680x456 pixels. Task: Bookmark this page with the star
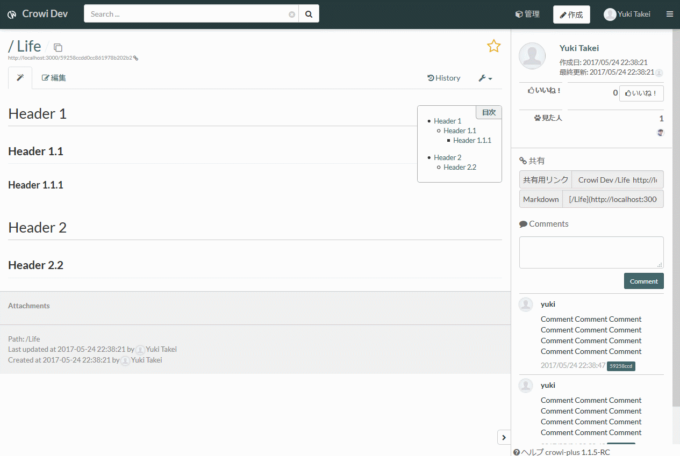point(493,46)
